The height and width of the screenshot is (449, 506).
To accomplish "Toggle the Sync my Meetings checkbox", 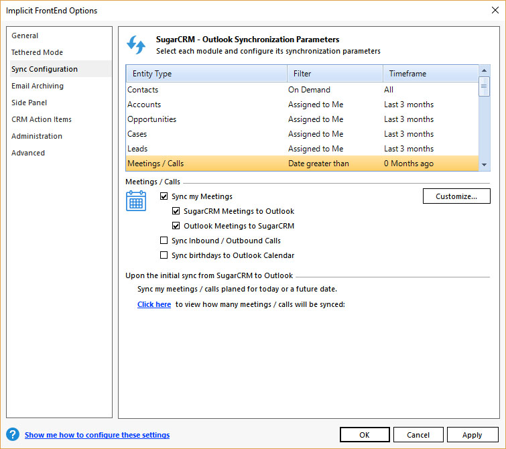I will tap(164, 196).
